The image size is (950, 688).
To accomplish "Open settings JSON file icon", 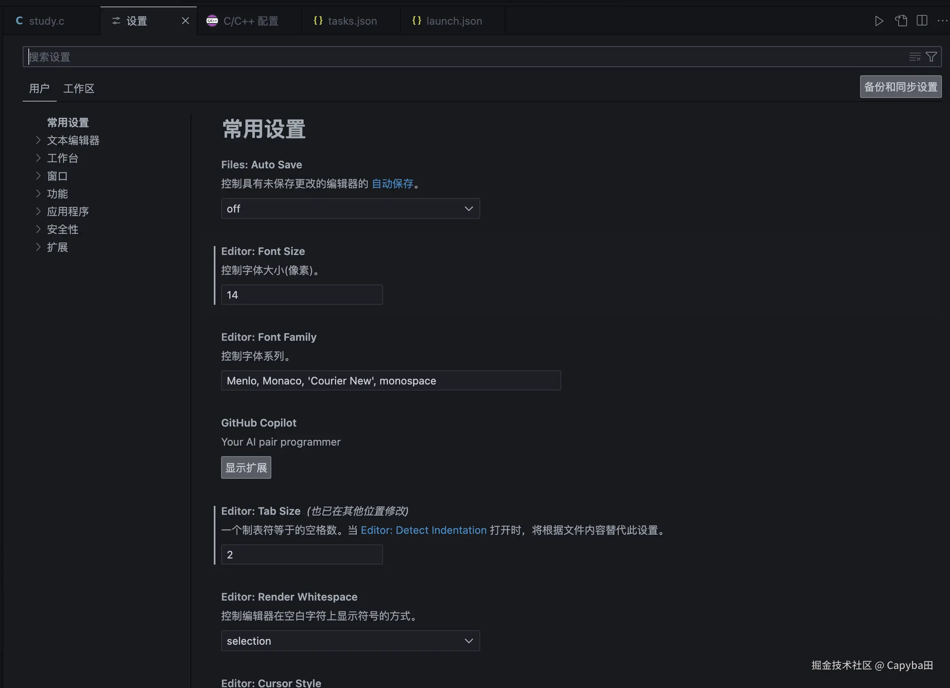I will [x=901, y=21].
